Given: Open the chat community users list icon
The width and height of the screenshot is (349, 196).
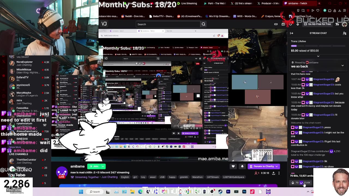Looking at the screenshot, I should pos(345,33).
